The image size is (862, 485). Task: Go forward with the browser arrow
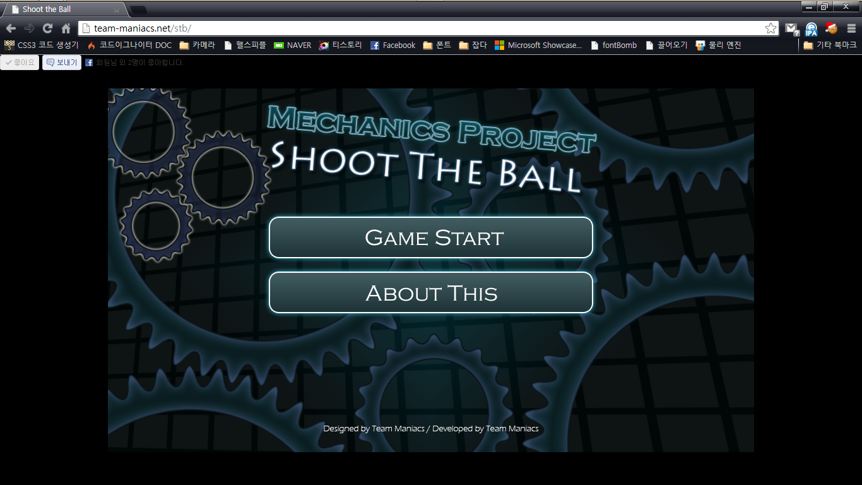point(29,28)
